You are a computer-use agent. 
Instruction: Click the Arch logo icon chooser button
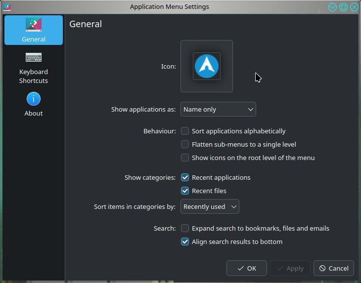[x=207, y=66]
